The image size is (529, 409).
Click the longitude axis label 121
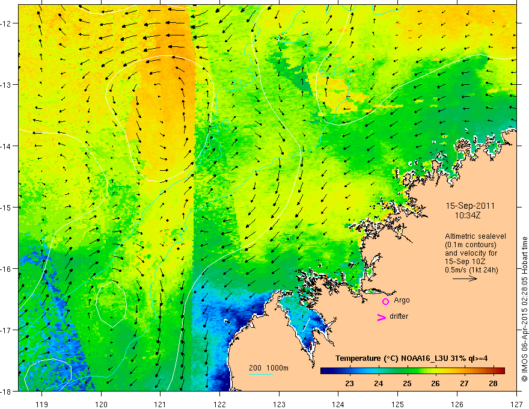tap(161, 404)
